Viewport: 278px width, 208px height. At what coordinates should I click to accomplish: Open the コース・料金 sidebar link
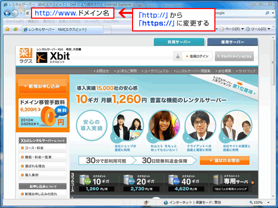43,148
